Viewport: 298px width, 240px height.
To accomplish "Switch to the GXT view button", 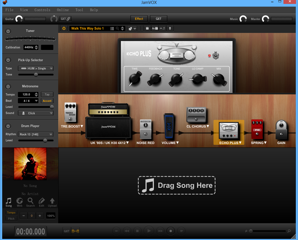I will tap(158, 19).
